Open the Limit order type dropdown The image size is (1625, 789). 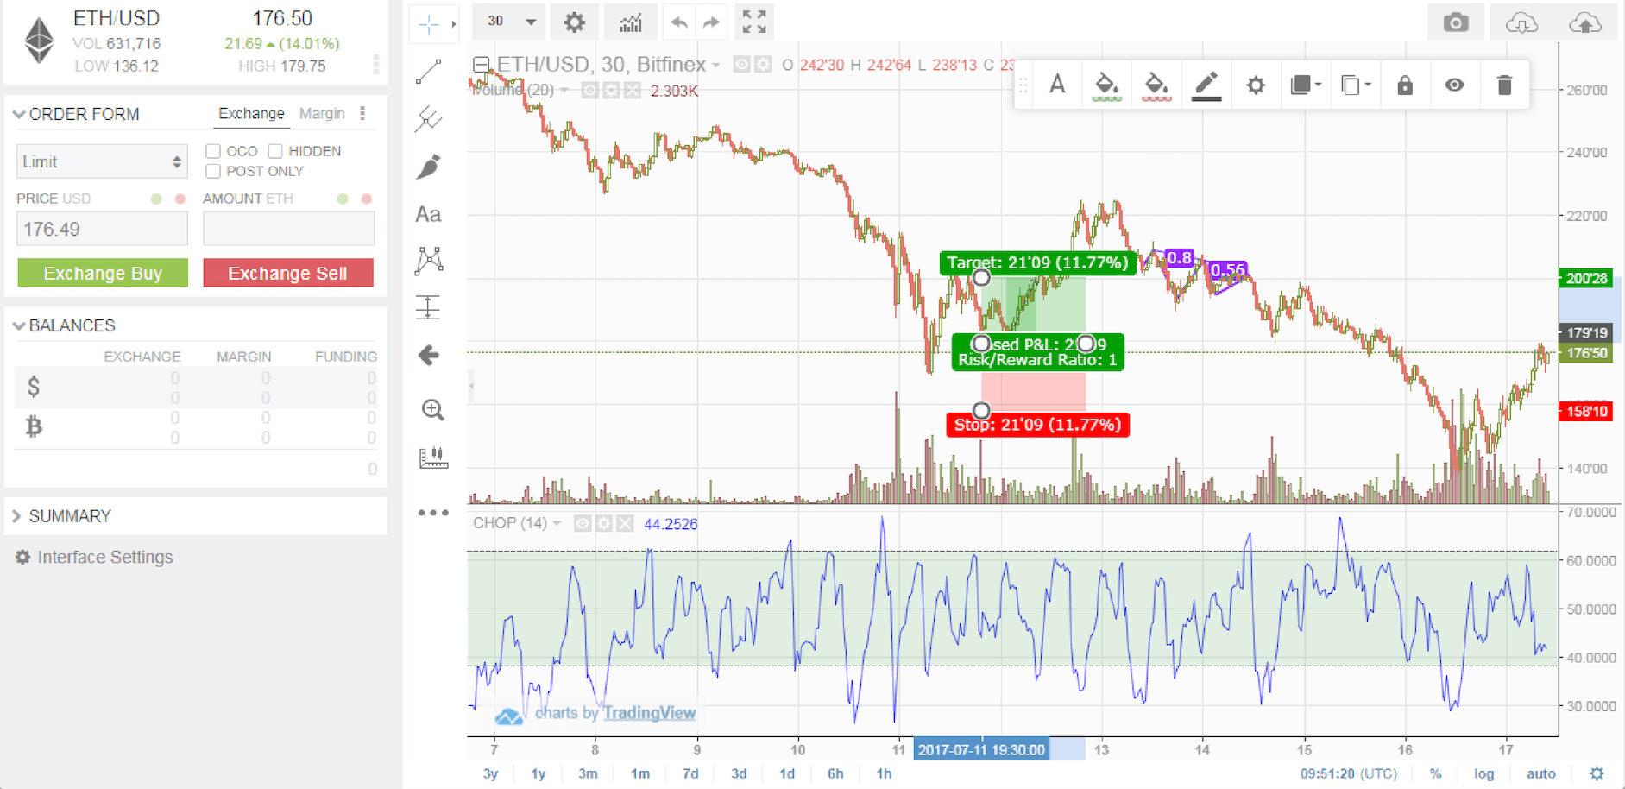pyautogui.click(x=102, y=161)
